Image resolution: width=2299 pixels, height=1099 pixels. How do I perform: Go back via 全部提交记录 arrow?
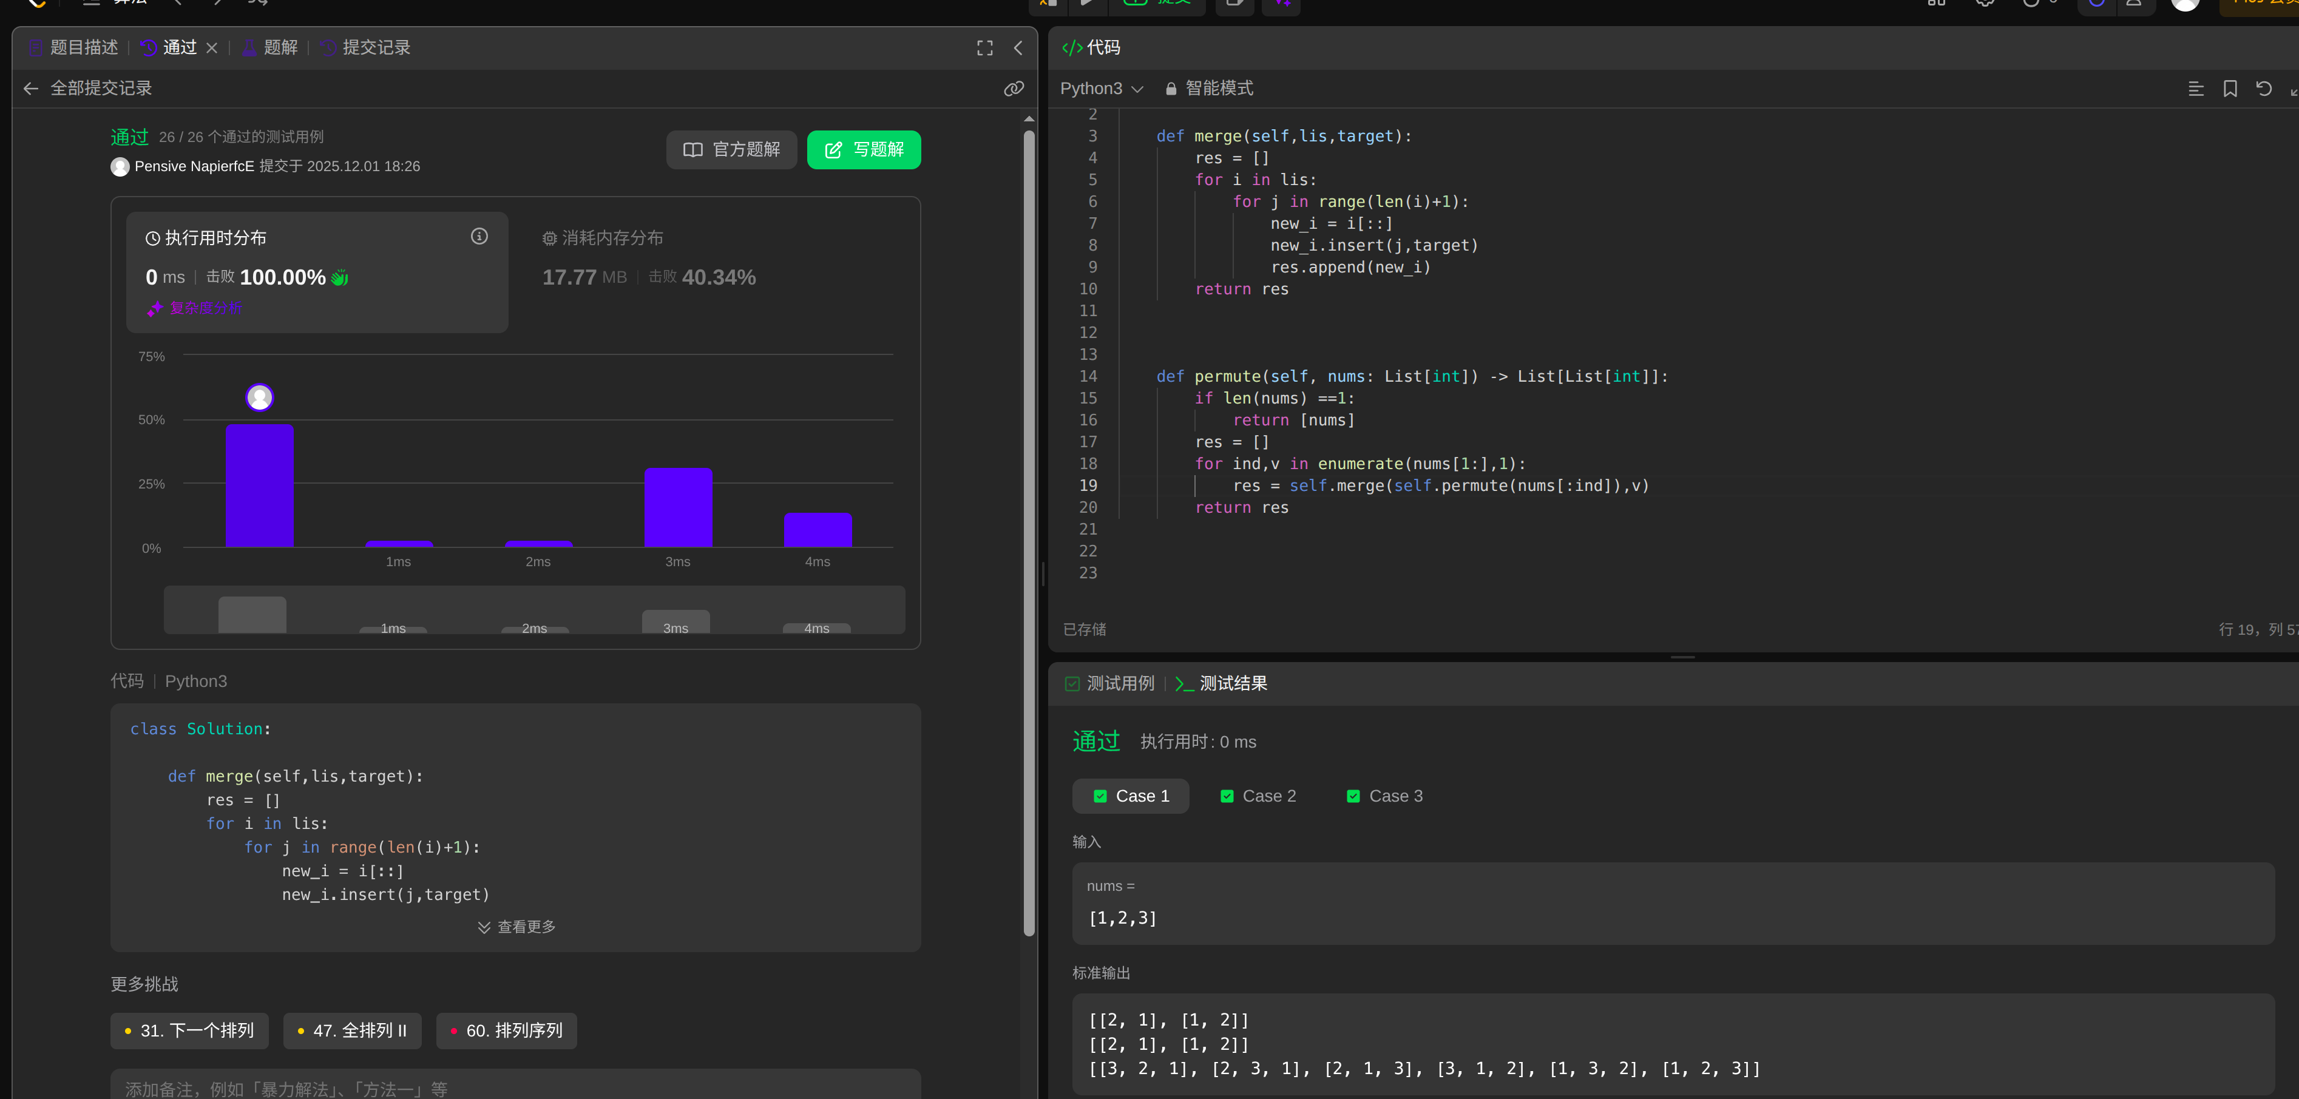31,89
